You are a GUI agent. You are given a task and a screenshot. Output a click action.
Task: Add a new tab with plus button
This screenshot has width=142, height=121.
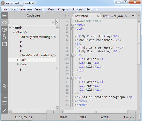coord(133,16)
